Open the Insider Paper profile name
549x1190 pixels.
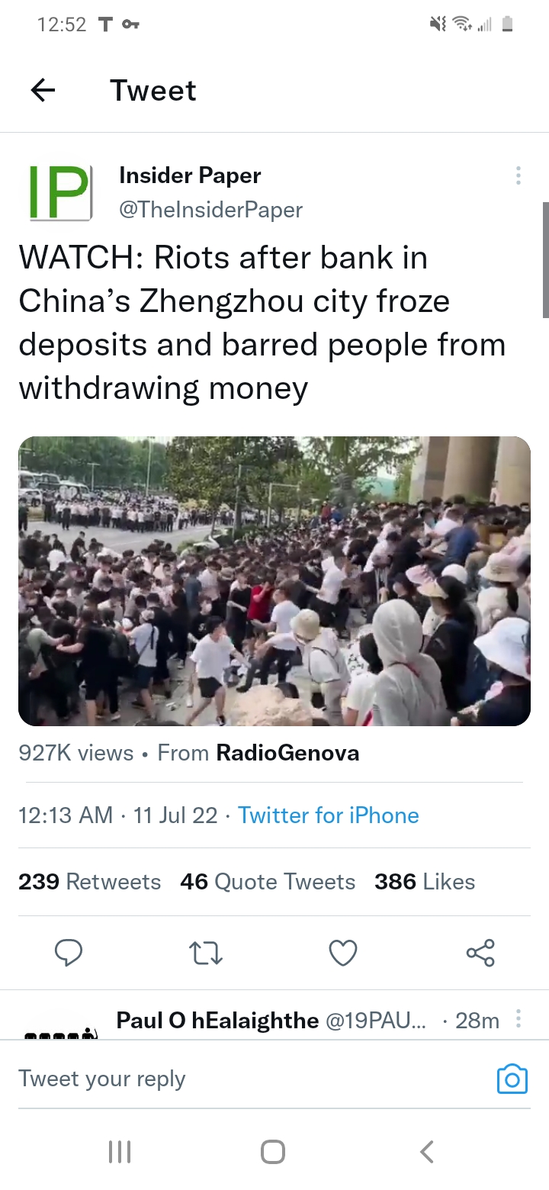[190, 175]
